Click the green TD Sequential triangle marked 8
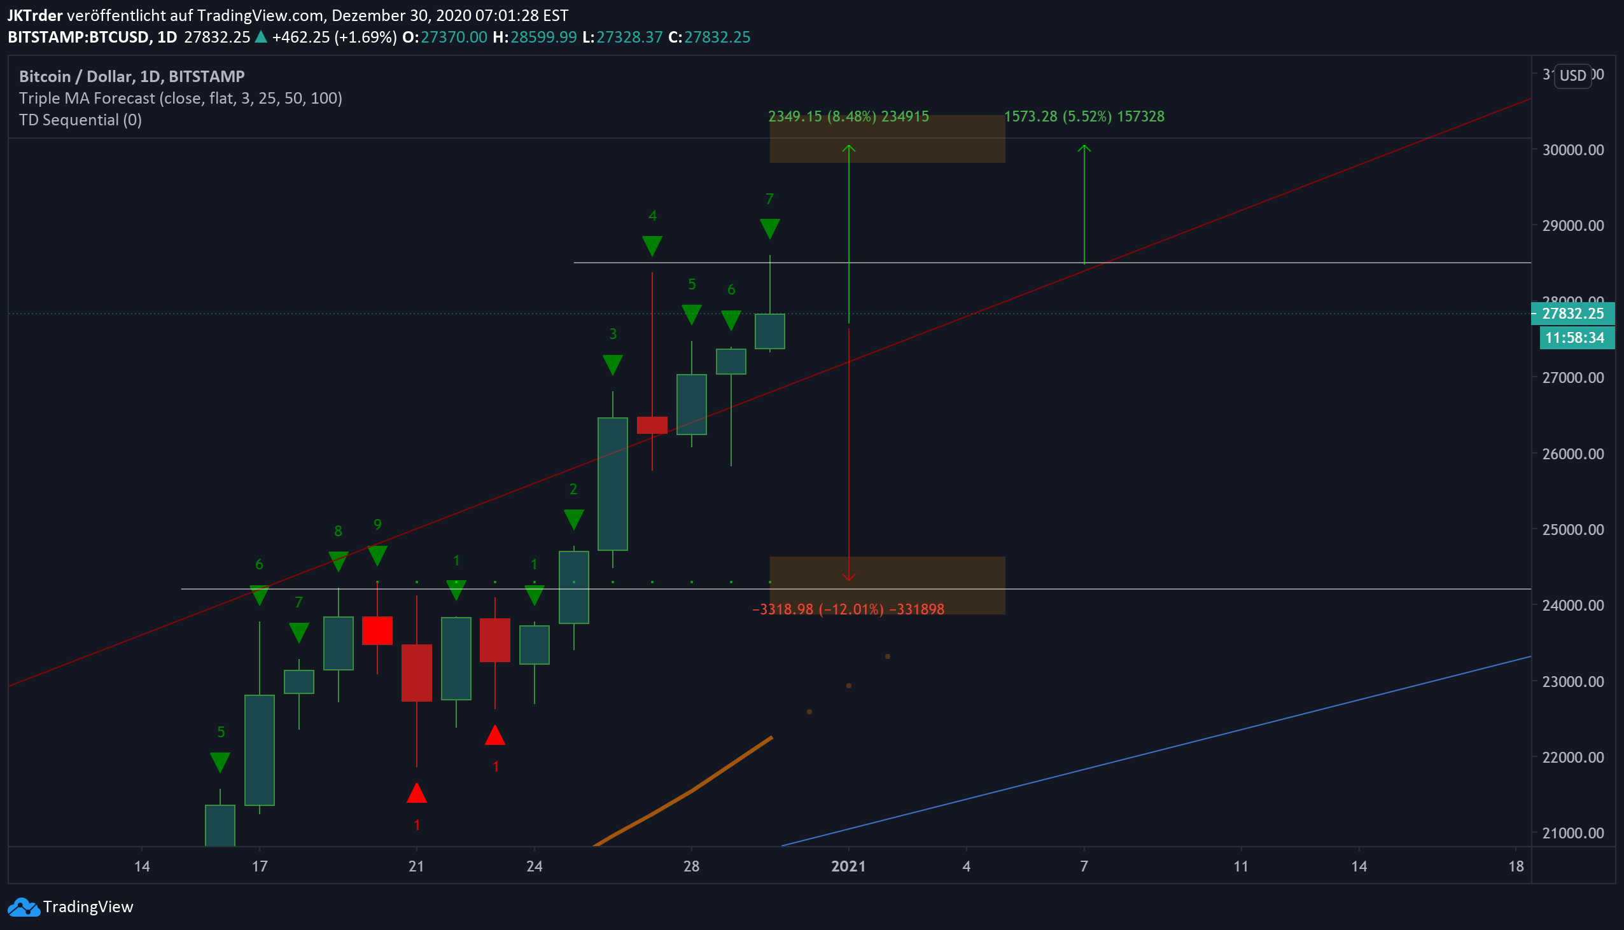This screenshot has width=1624, height=930. click(338, 562)
